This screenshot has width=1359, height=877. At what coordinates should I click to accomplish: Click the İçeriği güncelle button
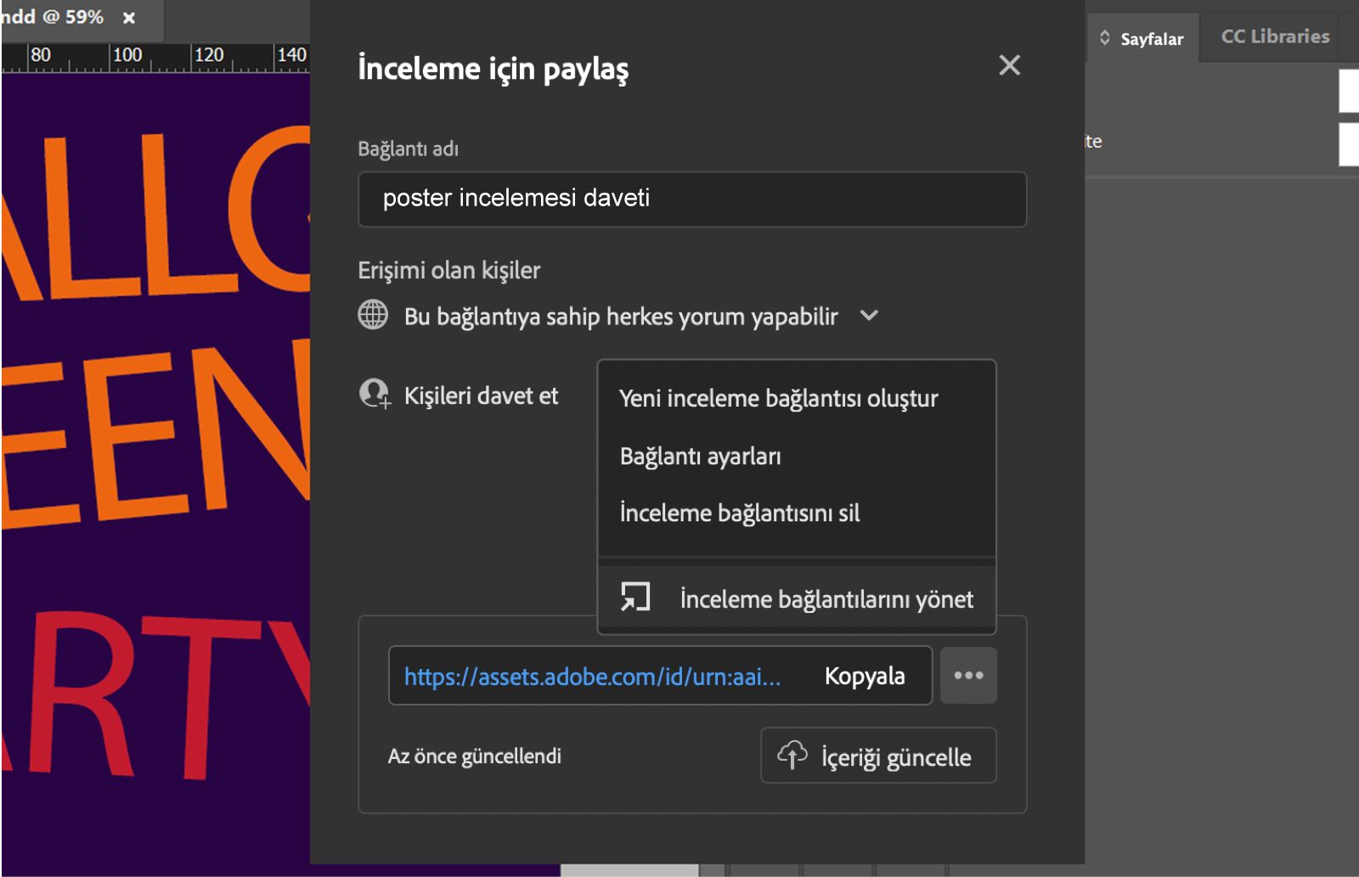878,756
